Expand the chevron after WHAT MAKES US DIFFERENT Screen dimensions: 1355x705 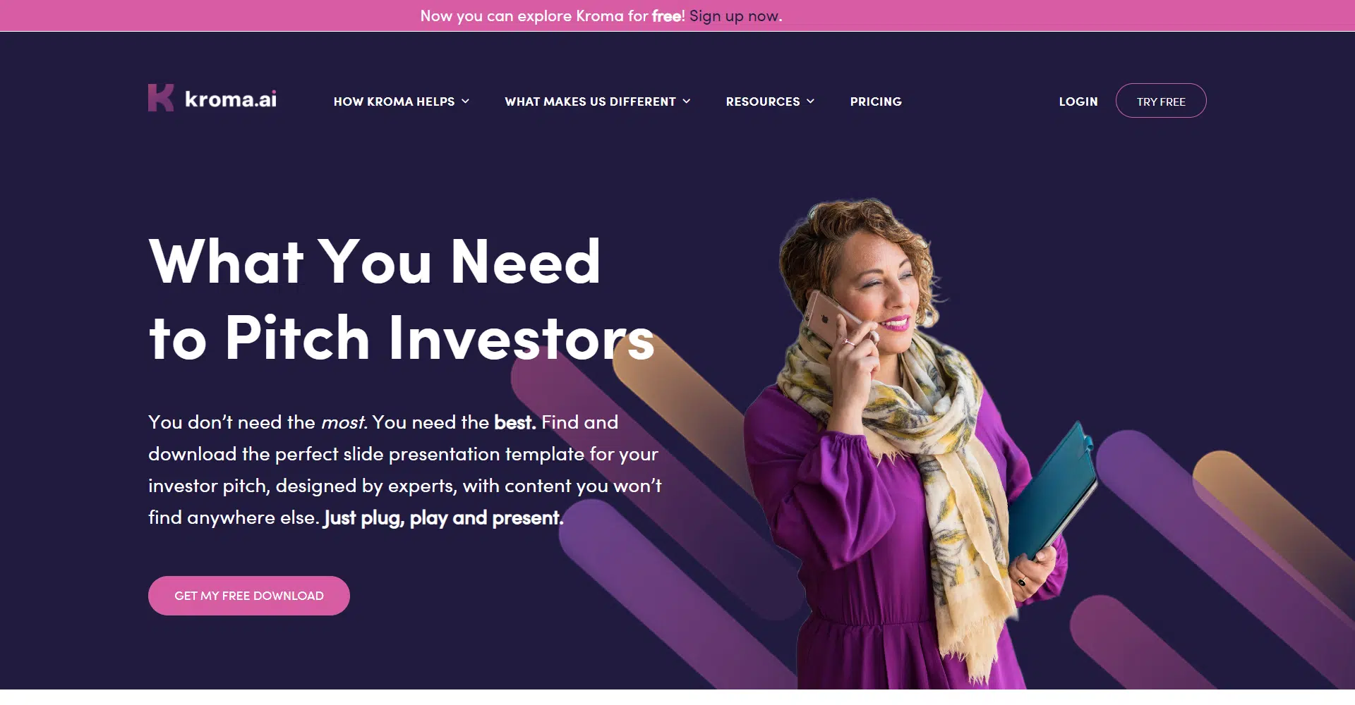pos(686,102)
